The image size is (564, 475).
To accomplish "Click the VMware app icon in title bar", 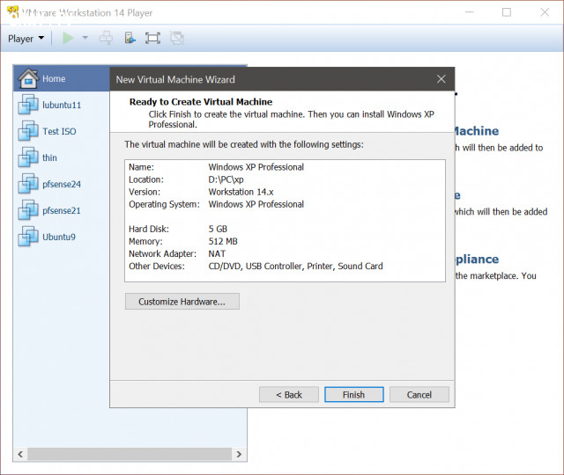I will (12, 11).
